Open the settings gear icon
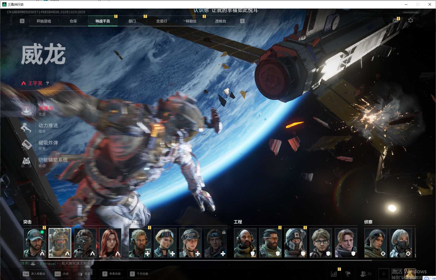This screenshot has width=436, height=280. click(411, 20)
